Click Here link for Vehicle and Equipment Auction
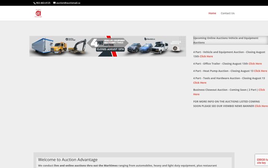 coord(206,56)
